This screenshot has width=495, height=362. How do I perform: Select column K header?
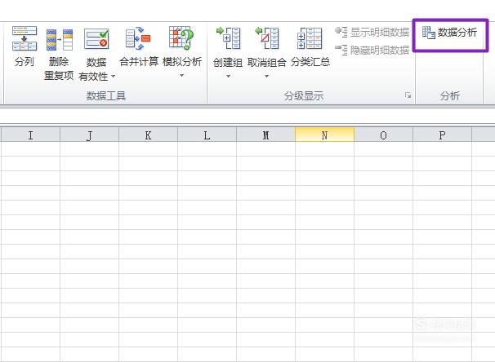(x=148, y=135)
